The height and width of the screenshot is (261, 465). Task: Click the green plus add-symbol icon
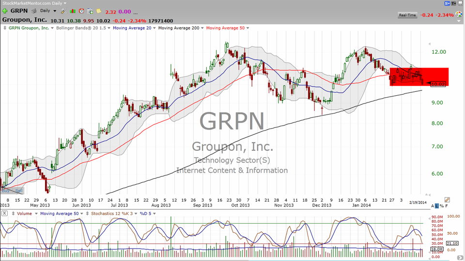coord(5,11)
